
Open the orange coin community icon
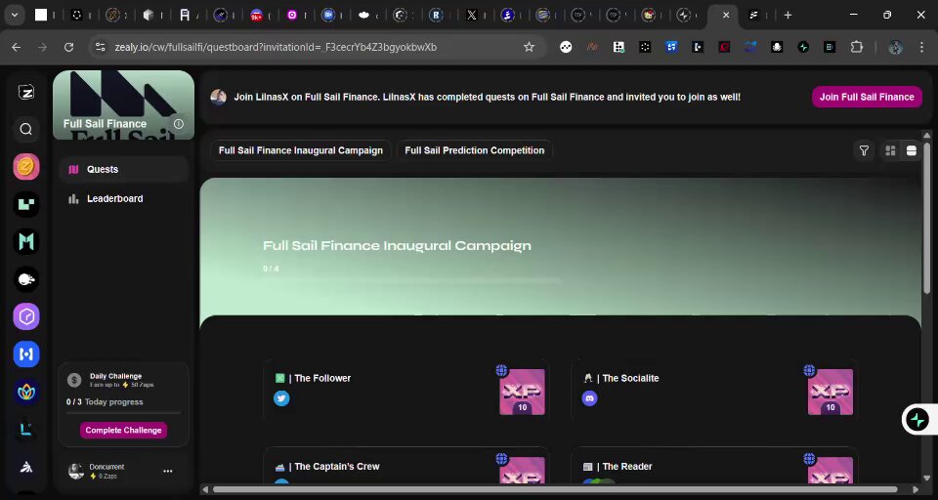(x=26, y=167)
